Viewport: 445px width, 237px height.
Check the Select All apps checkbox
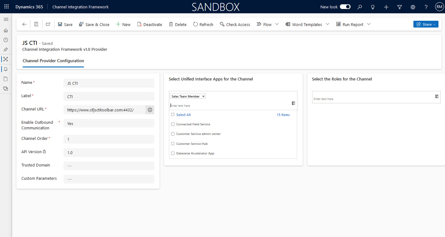tap(173, 114)
